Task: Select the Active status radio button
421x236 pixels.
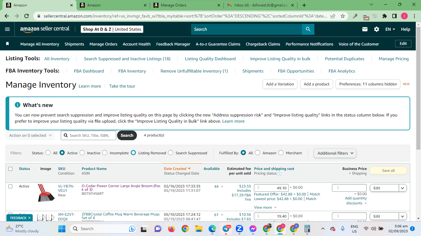Action: tap(62, 153)
